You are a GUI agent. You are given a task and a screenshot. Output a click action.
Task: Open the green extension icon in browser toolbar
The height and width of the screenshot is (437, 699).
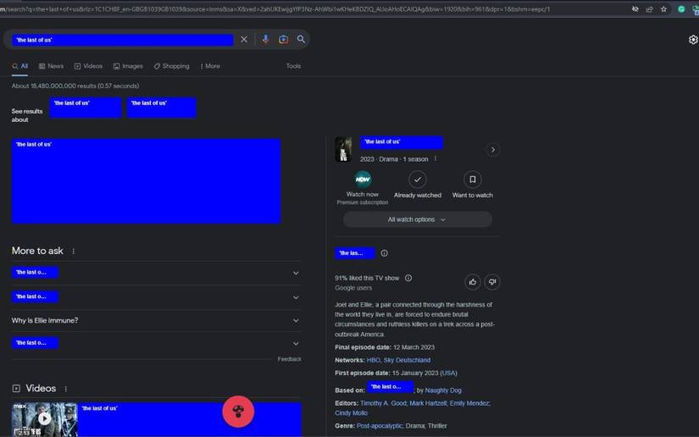[681, 9]
